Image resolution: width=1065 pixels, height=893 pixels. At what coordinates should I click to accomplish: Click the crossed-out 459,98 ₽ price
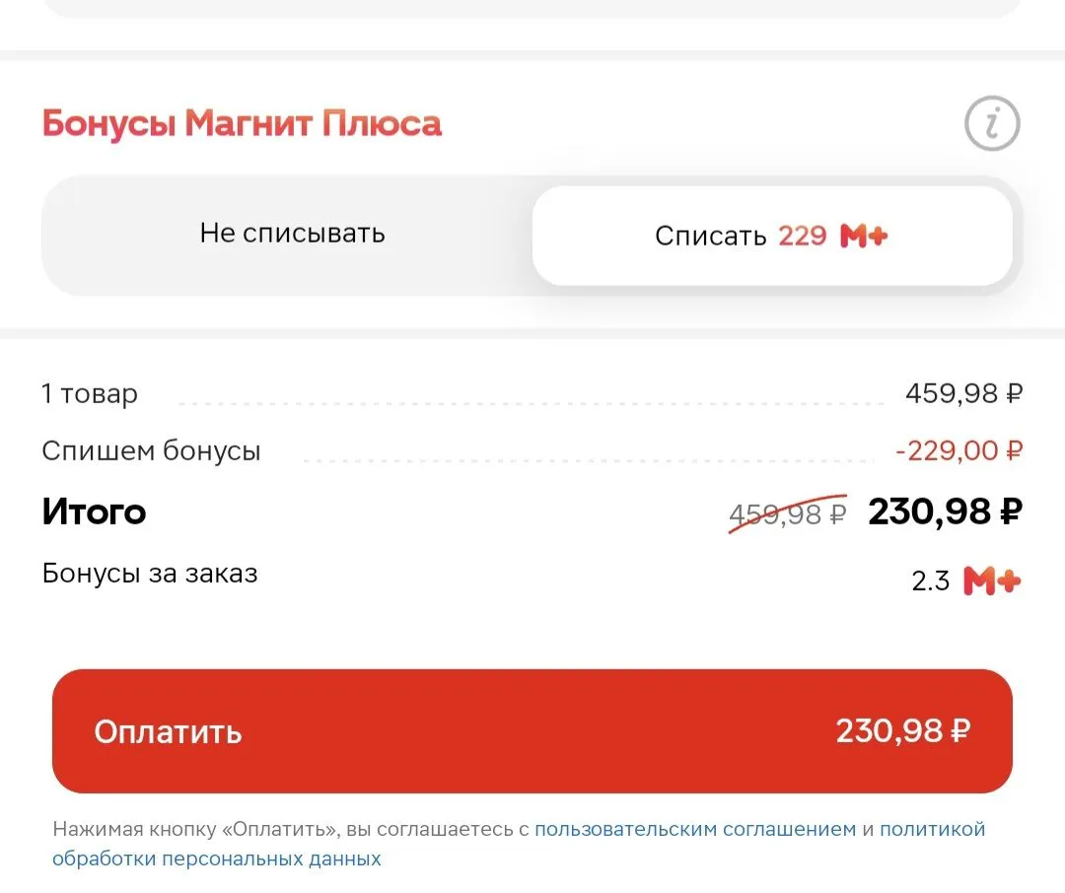[x=788, y=515]
